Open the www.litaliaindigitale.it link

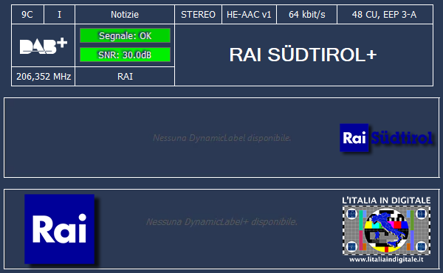pyautogui.click(x=386, y=259)
